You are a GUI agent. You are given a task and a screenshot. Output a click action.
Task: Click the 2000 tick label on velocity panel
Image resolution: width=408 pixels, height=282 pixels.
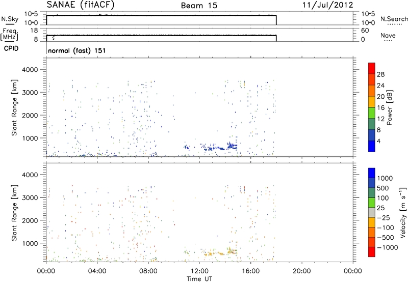30,220
